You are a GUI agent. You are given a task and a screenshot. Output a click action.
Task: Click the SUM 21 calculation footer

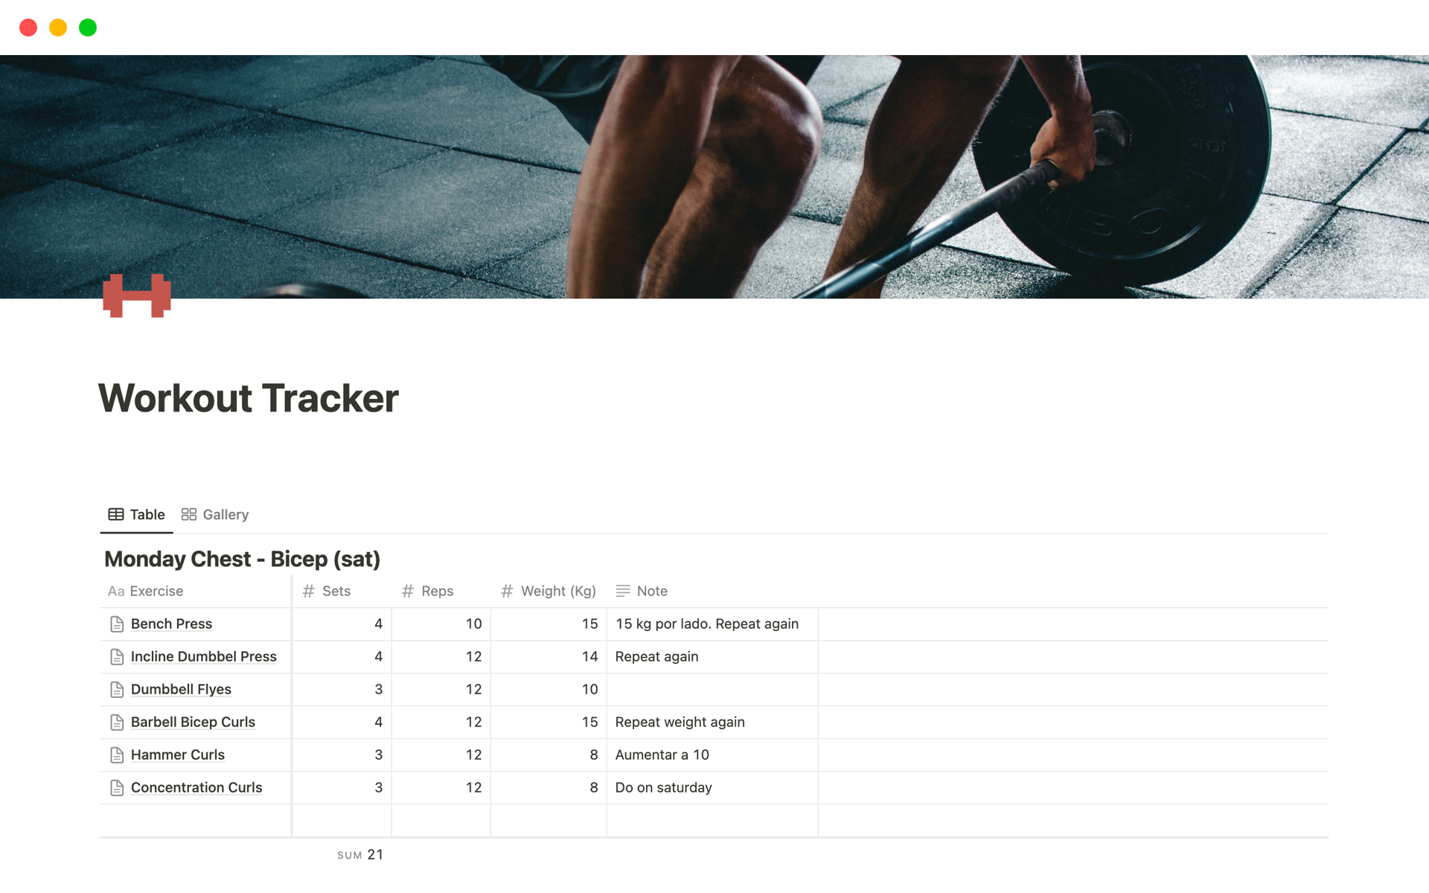point(360,855)
